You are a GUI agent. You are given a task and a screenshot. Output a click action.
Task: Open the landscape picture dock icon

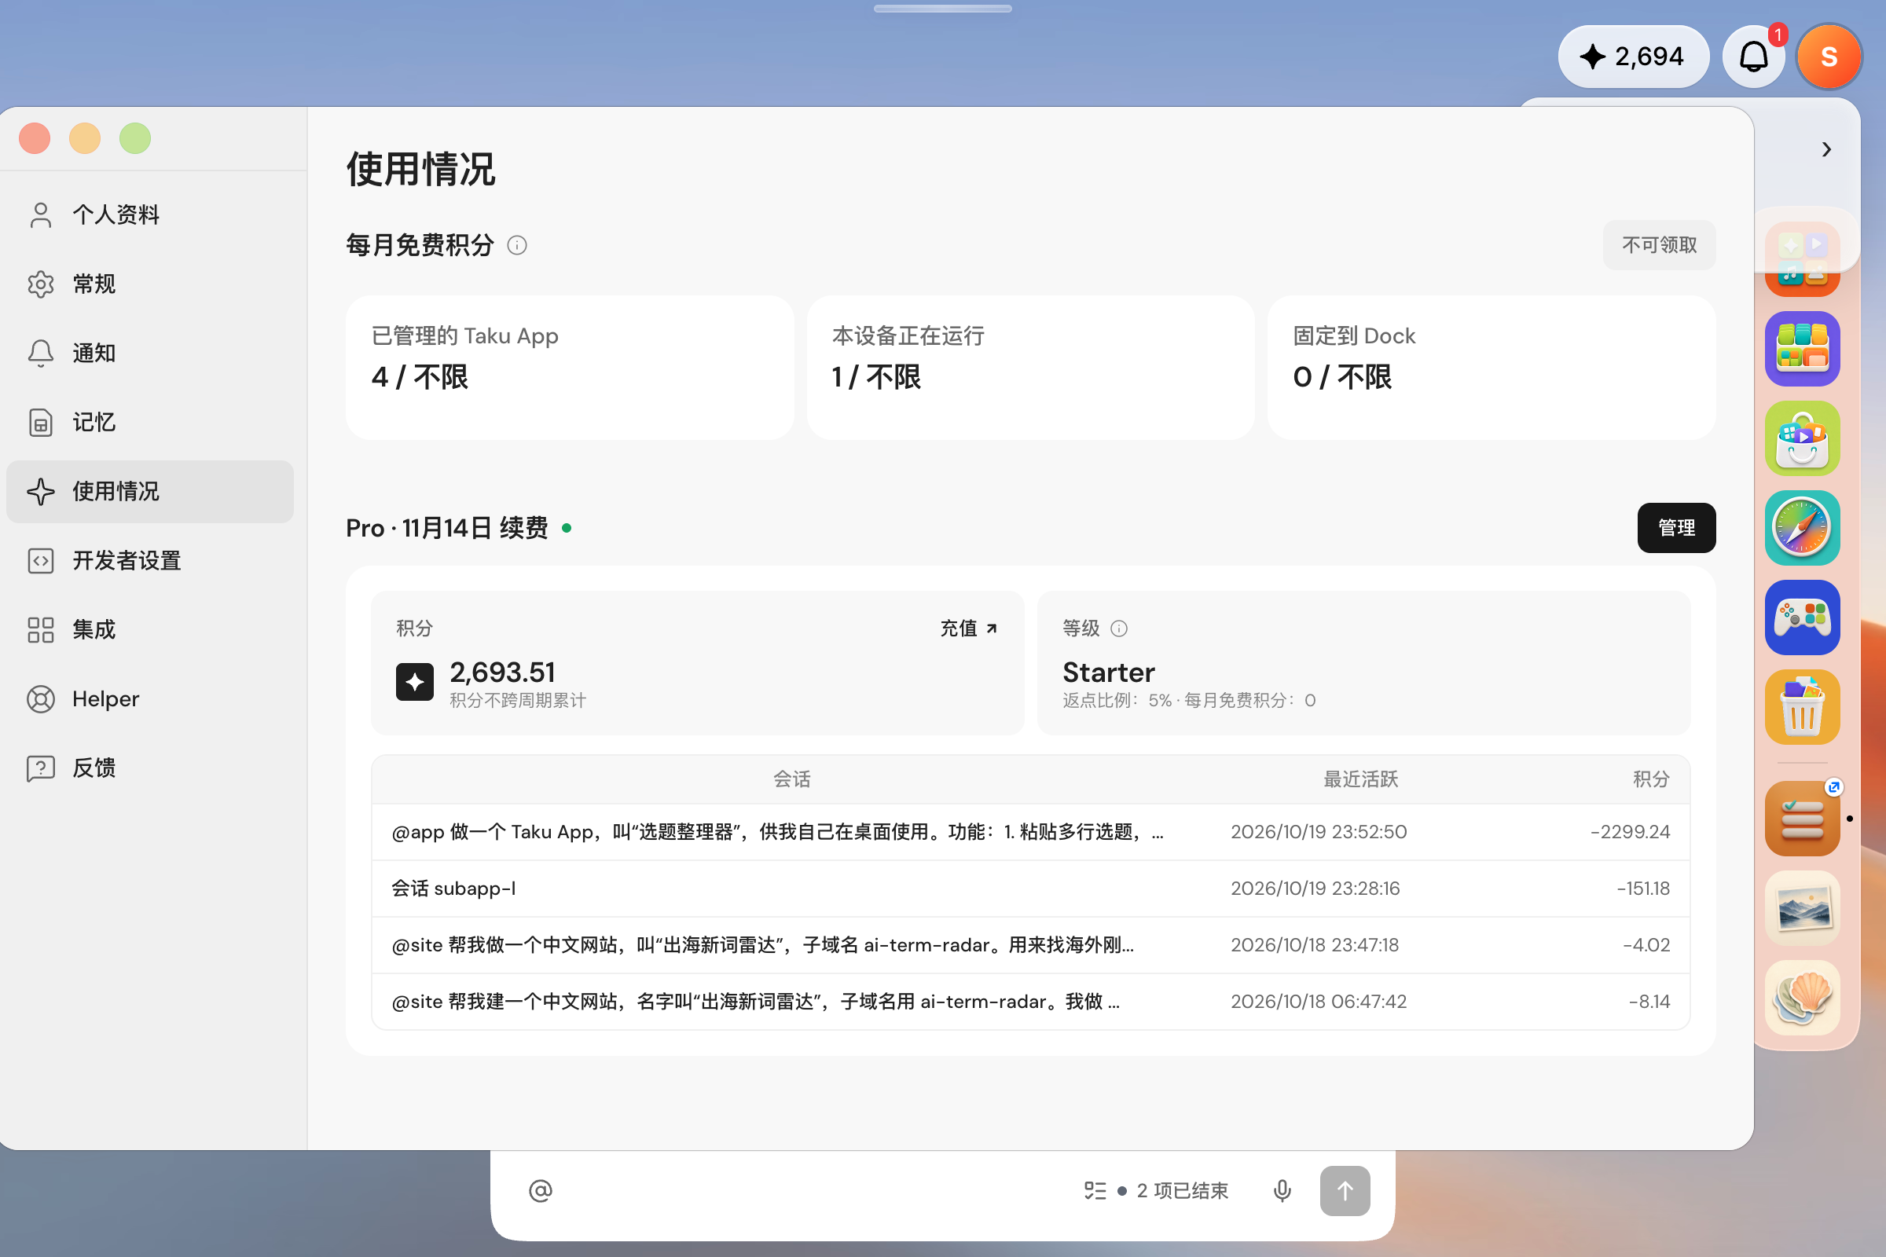(1802, 908)
